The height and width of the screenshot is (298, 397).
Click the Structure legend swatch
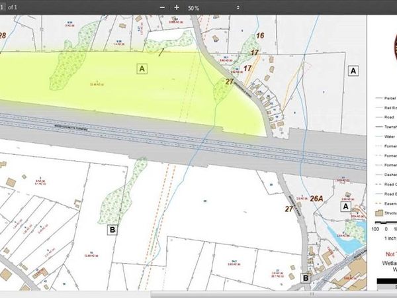click(x=379, y=213)
